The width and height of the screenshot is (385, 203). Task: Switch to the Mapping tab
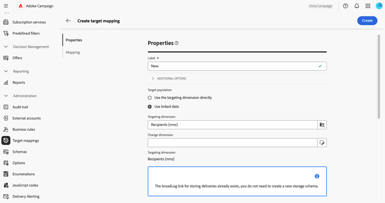[73, 52]
